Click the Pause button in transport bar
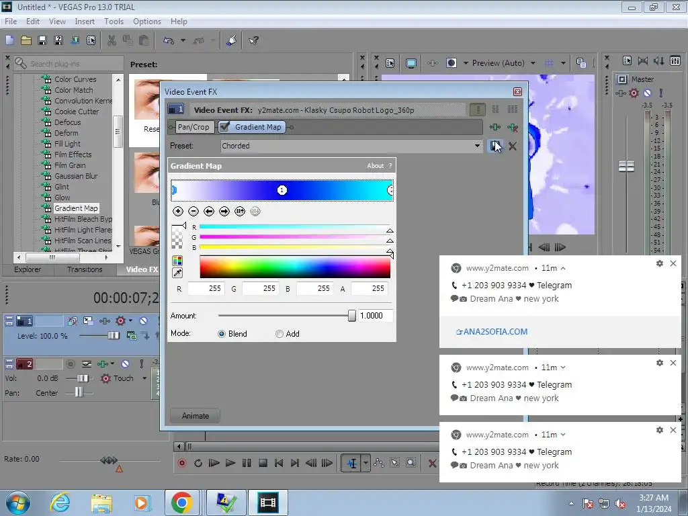 coord(247,463)
